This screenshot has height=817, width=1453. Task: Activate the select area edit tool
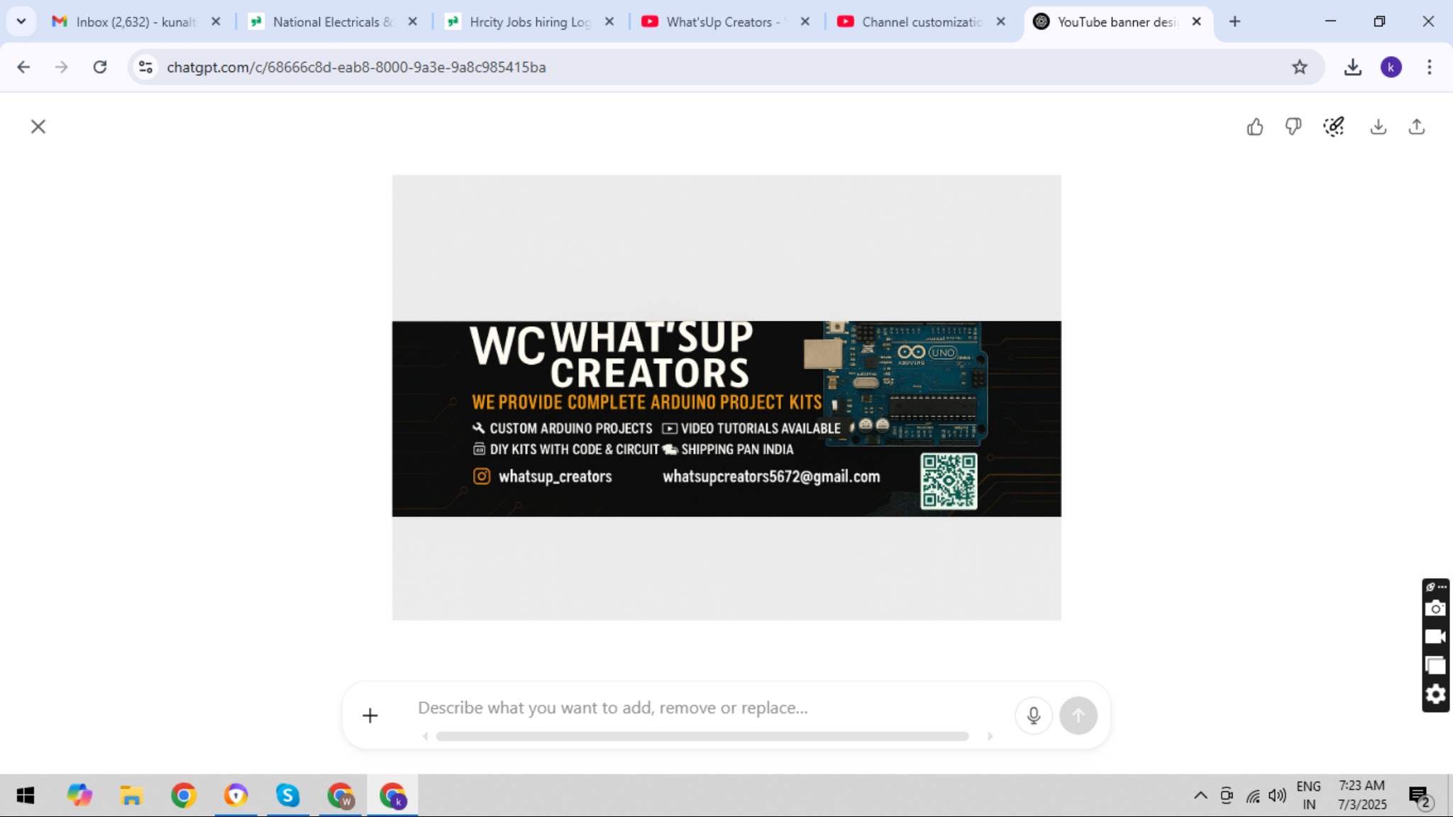(1334, 127)
